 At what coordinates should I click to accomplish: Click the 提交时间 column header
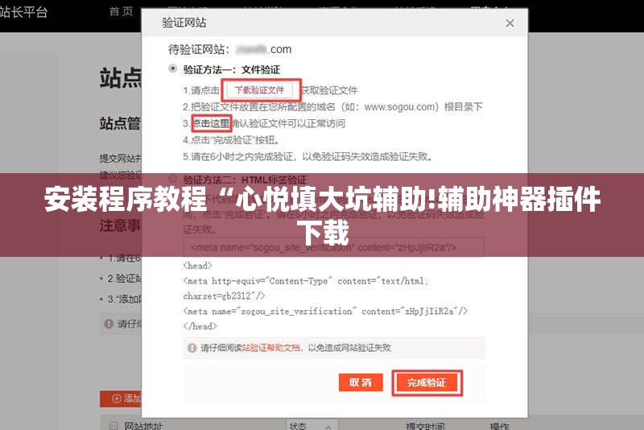[425, 426]
